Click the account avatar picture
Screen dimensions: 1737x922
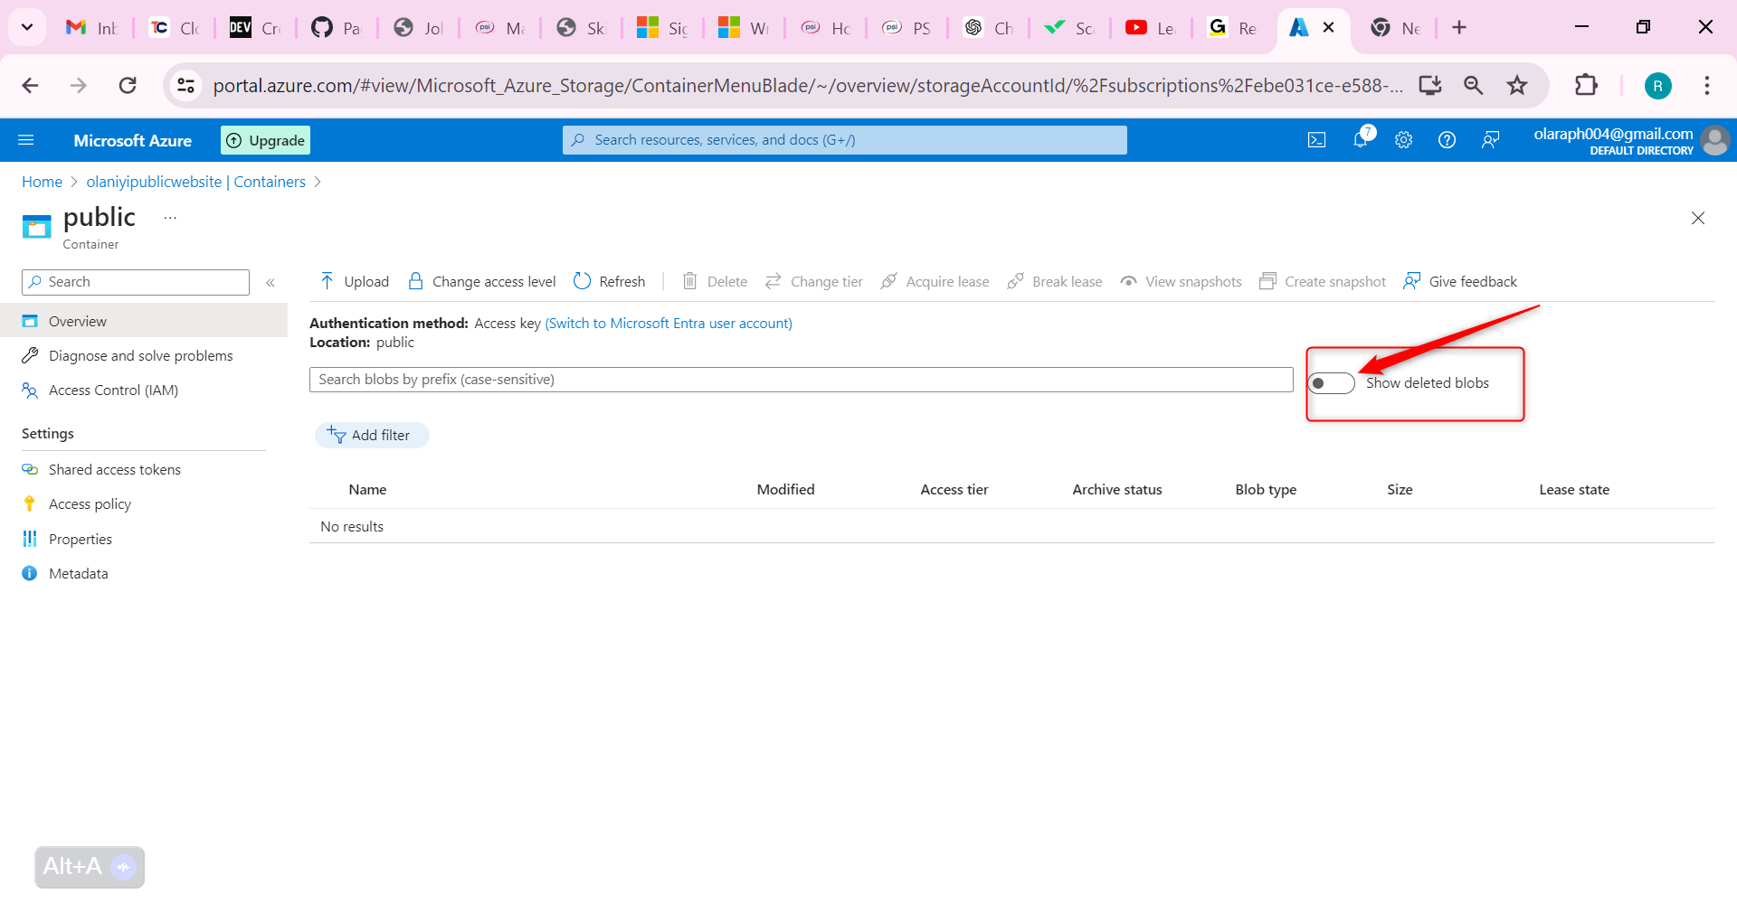pyautogui.click(x=1714, y=140)
